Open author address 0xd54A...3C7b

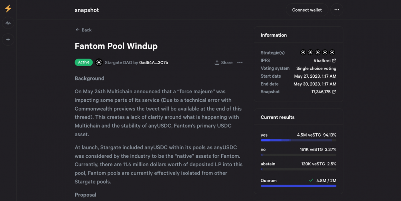pos(154,62)
